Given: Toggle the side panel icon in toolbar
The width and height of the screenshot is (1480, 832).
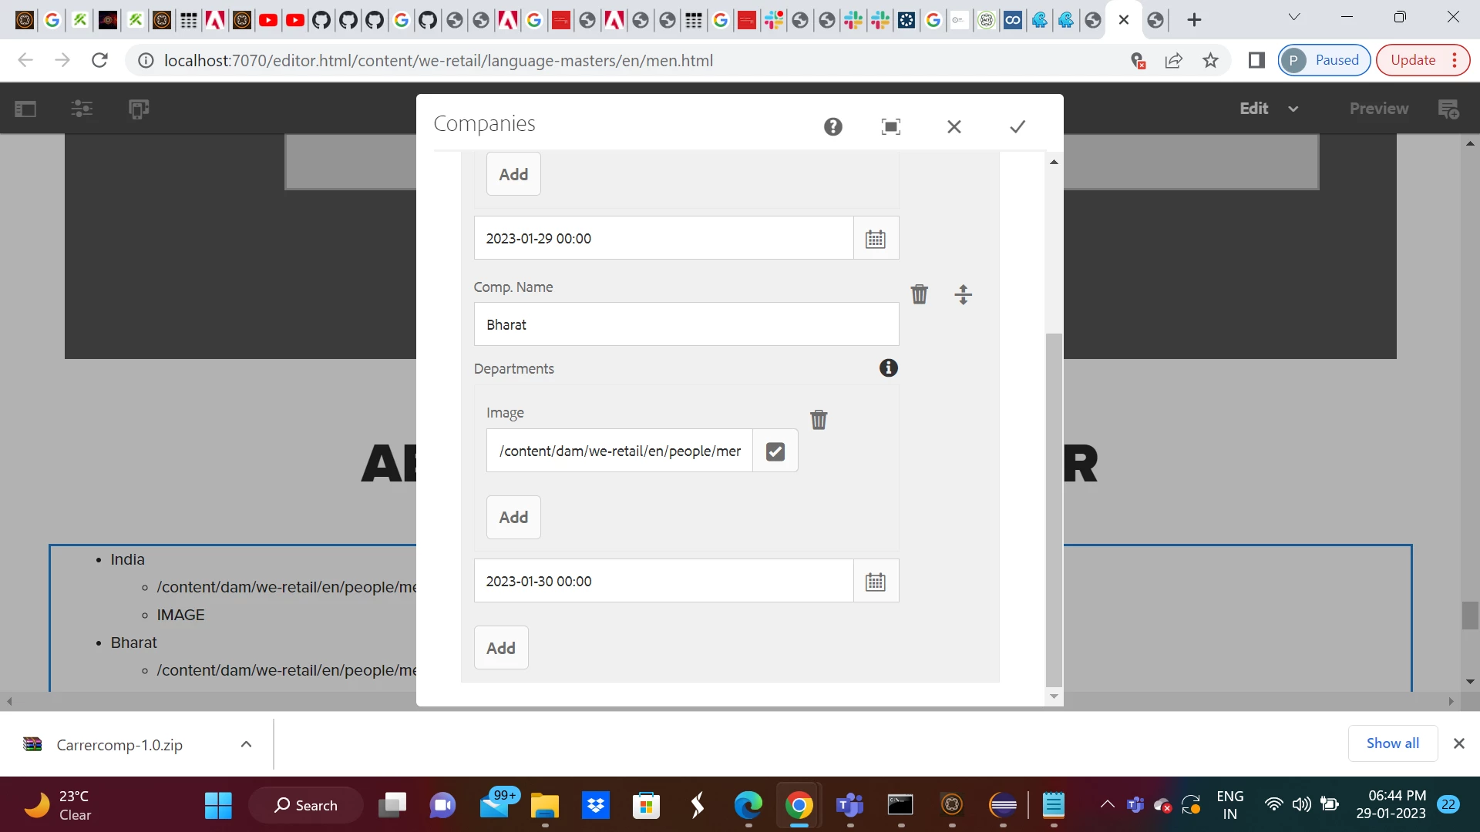Looking at the screenshot, I should click(25, 109).
